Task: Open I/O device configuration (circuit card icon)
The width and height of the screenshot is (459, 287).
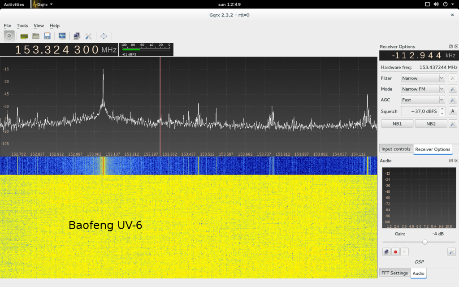Action: point(24,36)
